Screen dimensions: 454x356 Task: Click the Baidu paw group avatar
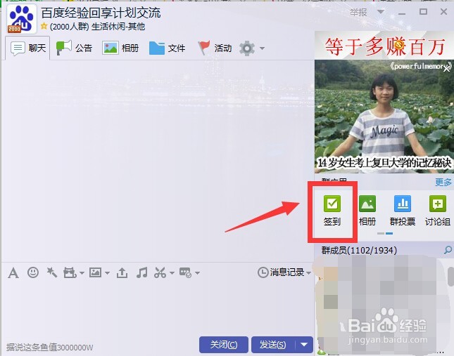pyautogui.click(x=22, y=19)
